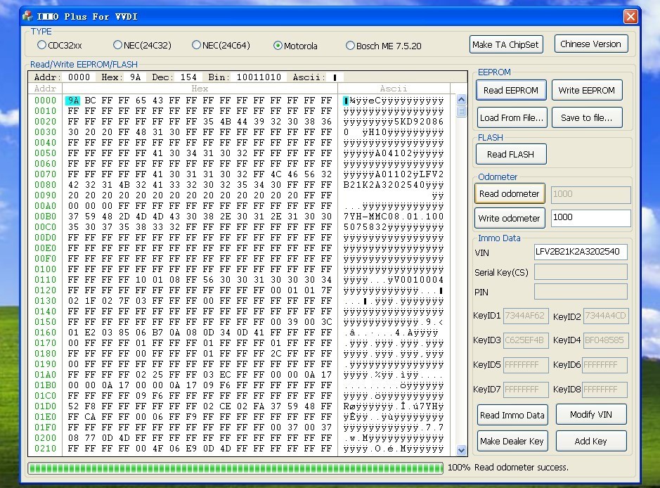Viewport: 660px width, 488px height.
Task: Click address row 0160 label
Action: click(45, 332)
